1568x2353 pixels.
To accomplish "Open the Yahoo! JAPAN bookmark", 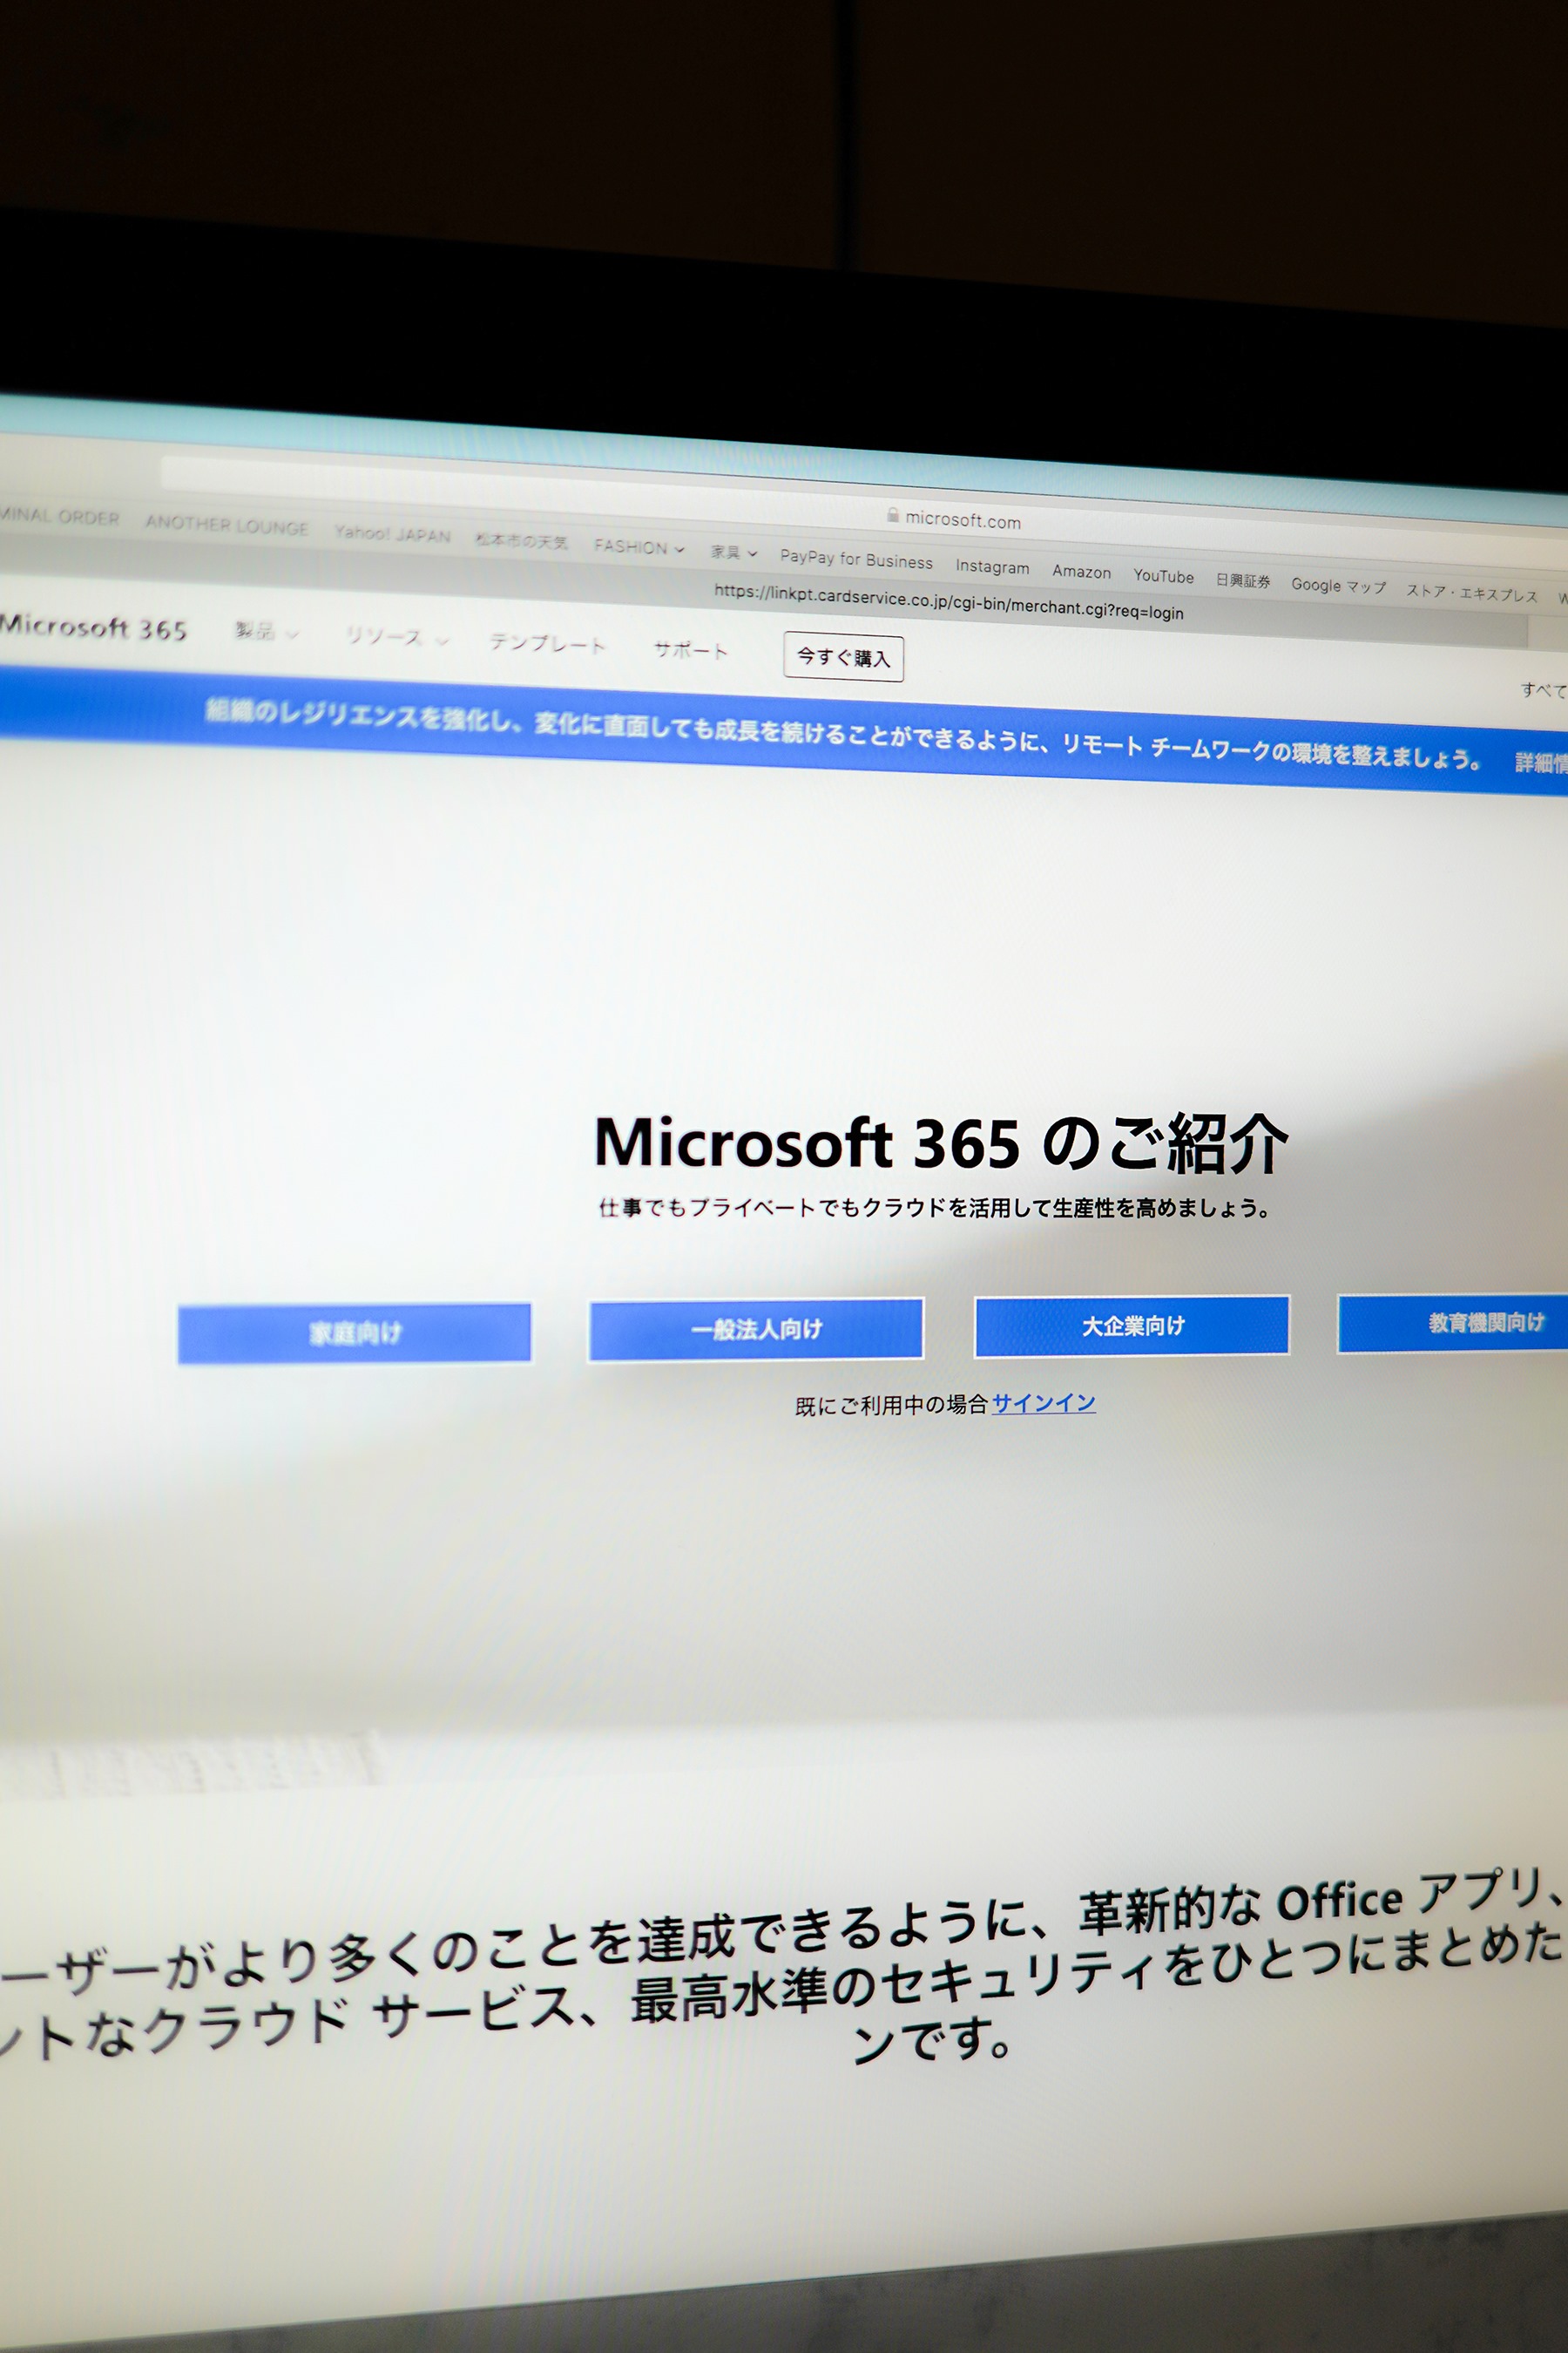I will coord(392,534).
